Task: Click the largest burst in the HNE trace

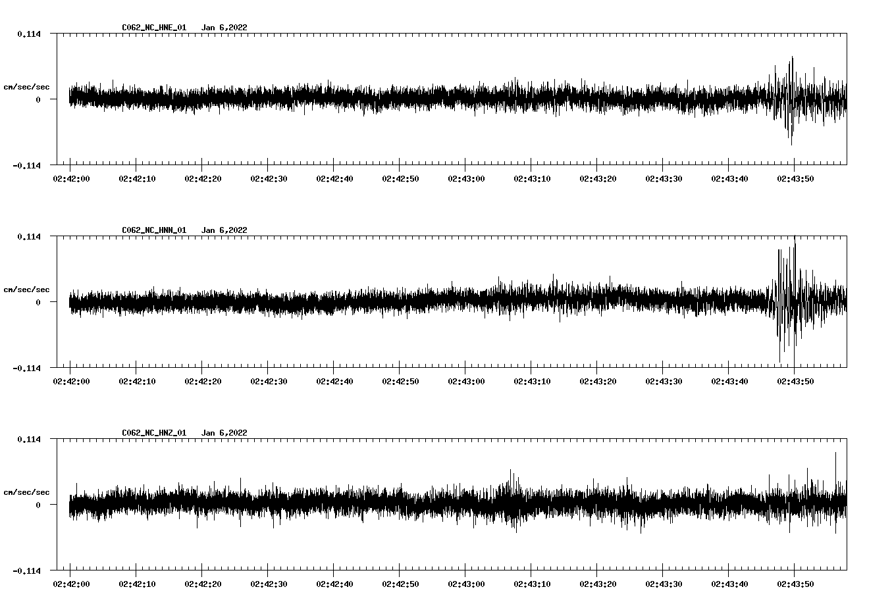Action: [791, 100]
